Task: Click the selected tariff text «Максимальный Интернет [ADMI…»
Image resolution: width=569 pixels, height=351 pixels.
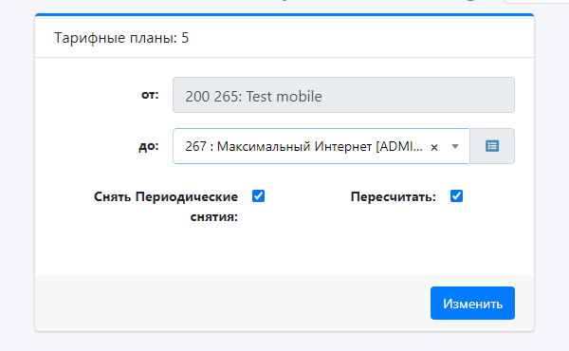Action: pyautogui.click(x=320, y=147)
